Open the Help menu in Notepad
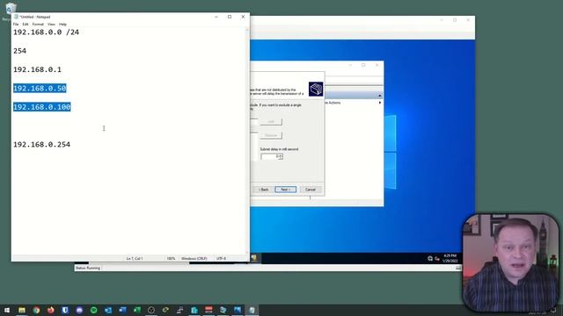 click(x=62, y=25)
